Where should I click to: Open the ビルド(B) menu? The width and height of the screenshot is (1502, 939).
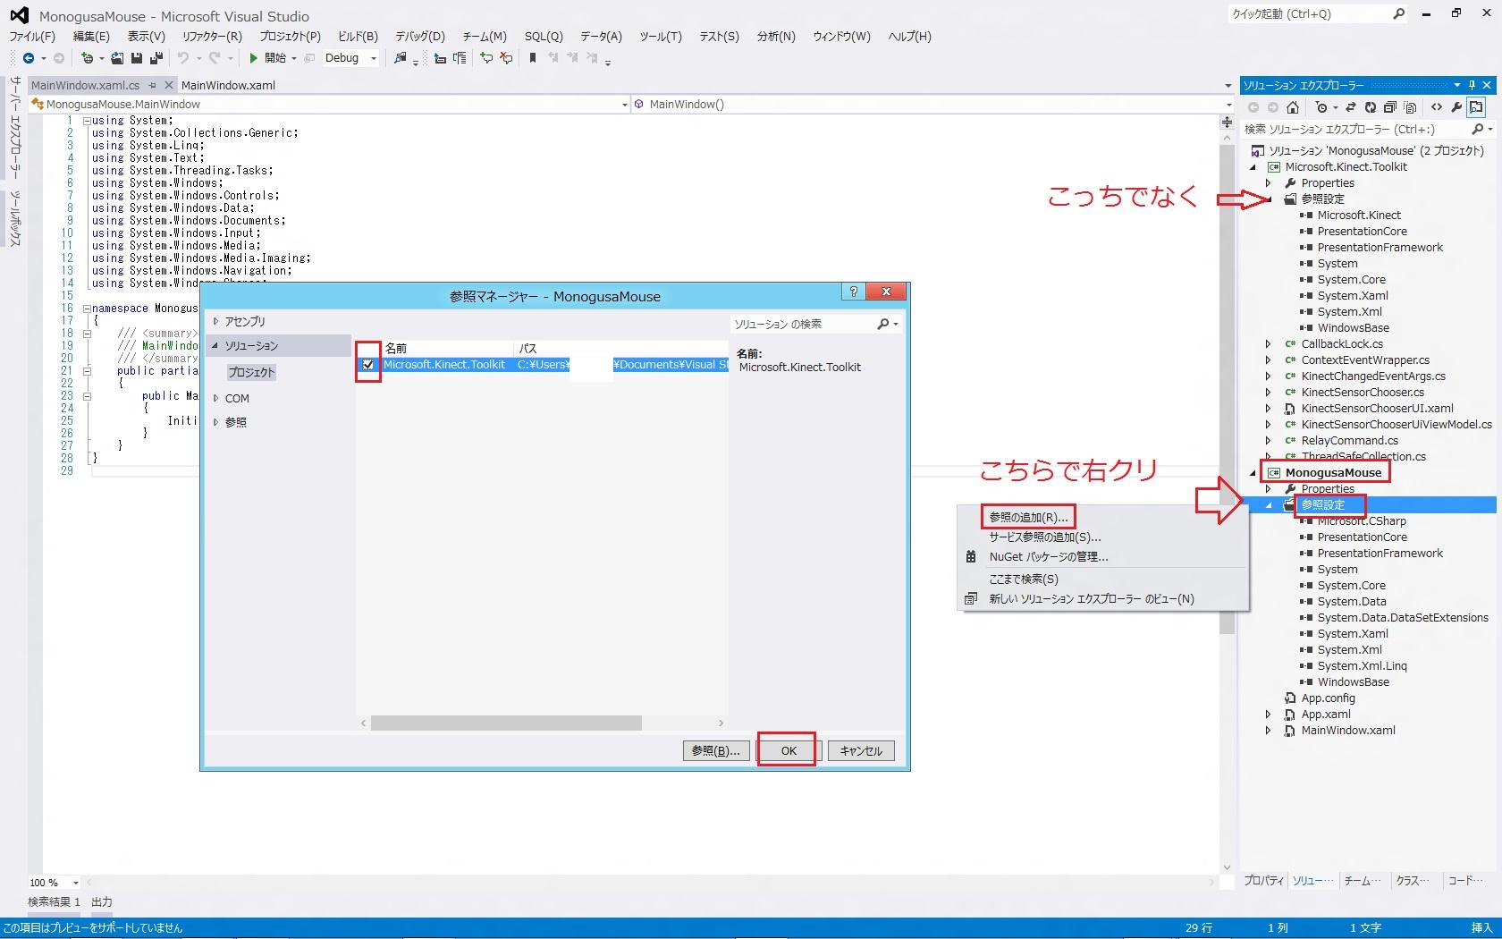pos(358,37)
